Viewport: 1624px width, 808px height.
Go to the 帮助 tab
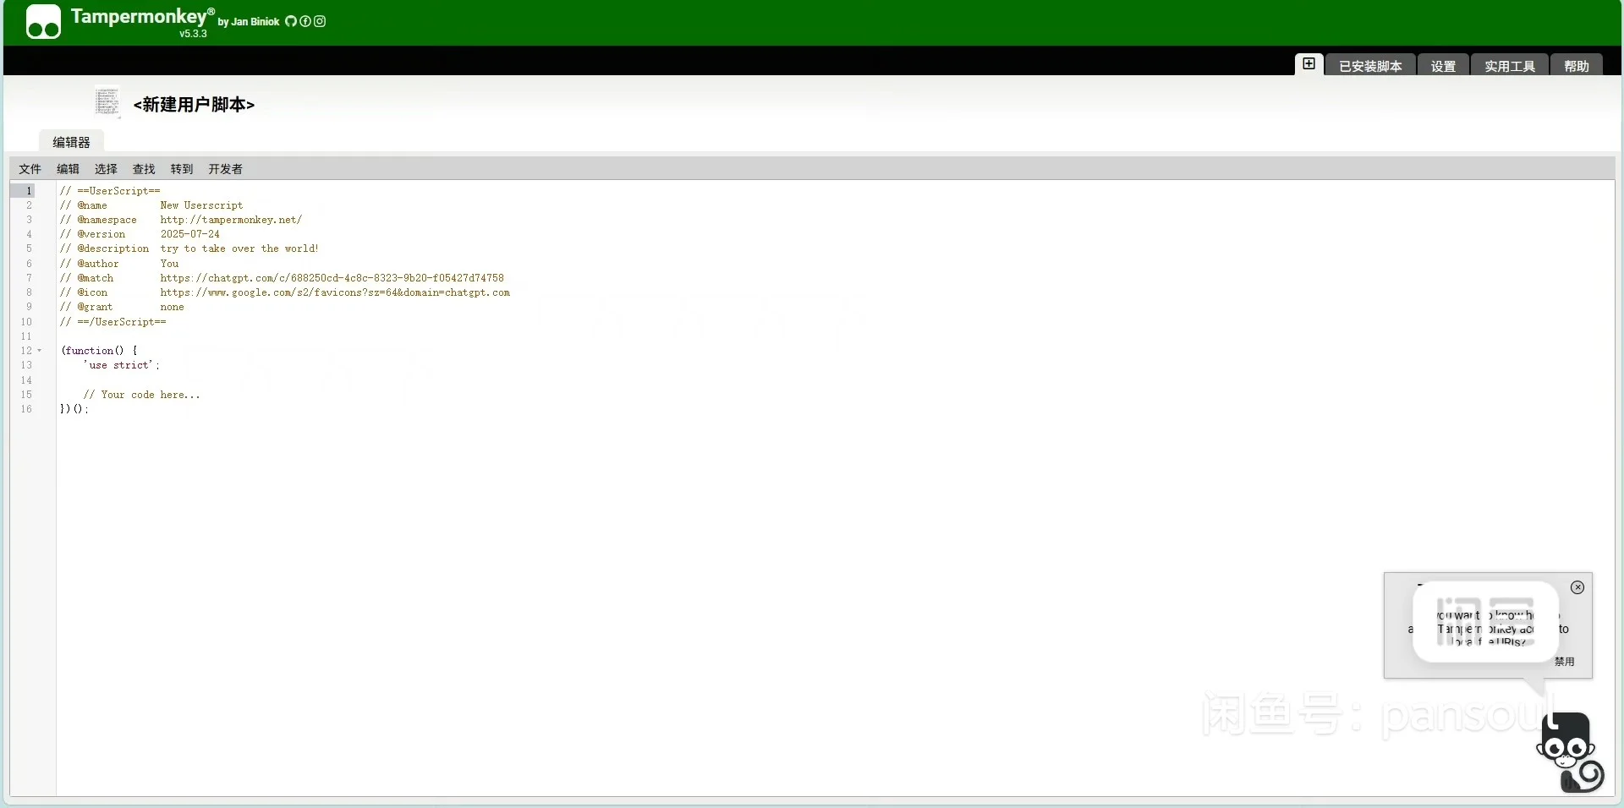point(1577,66)
